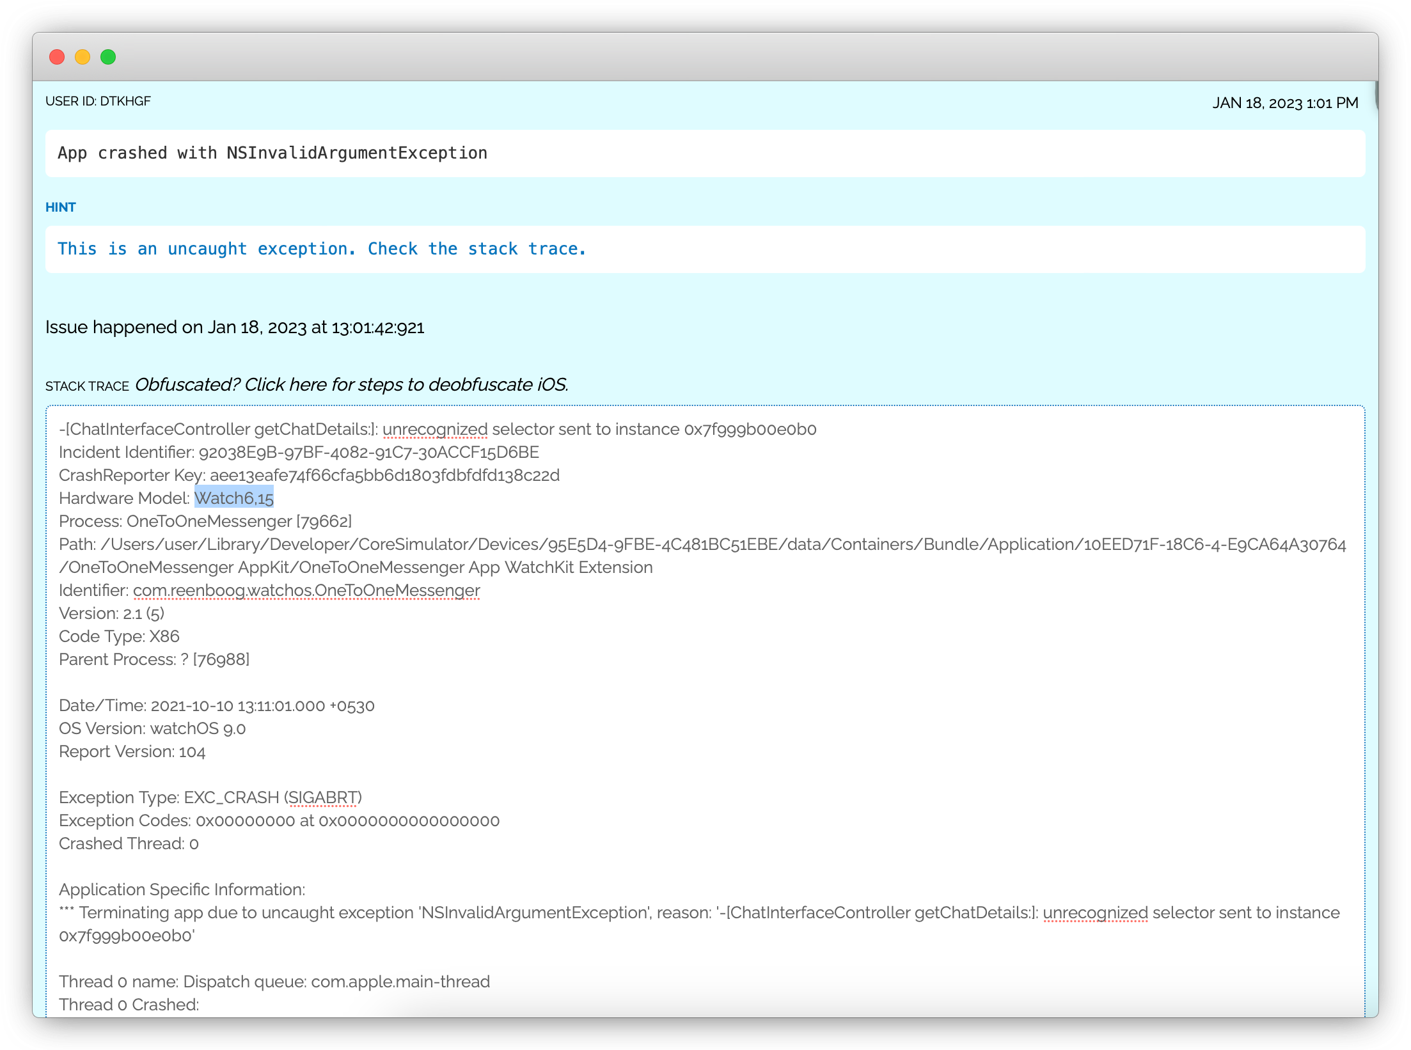Toggle Application Specific Information section

pos(182,888)
